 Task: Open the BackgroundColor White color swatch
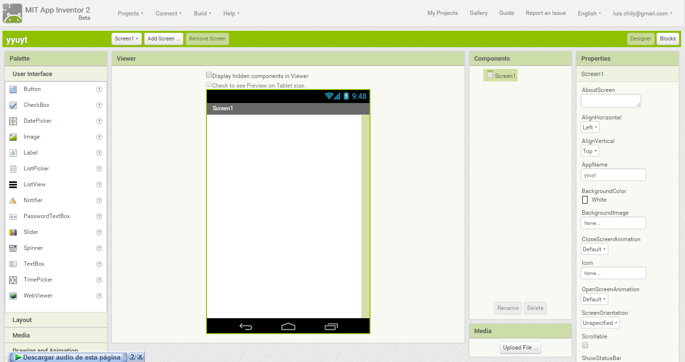585,199
